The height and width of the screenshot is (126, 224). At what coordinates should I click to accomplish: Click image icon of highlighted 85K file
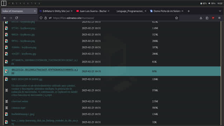click(x=7, y=71)
